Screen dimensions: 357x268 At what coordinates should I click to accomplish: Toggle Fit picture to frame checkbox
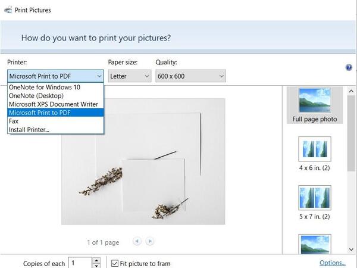115,263
